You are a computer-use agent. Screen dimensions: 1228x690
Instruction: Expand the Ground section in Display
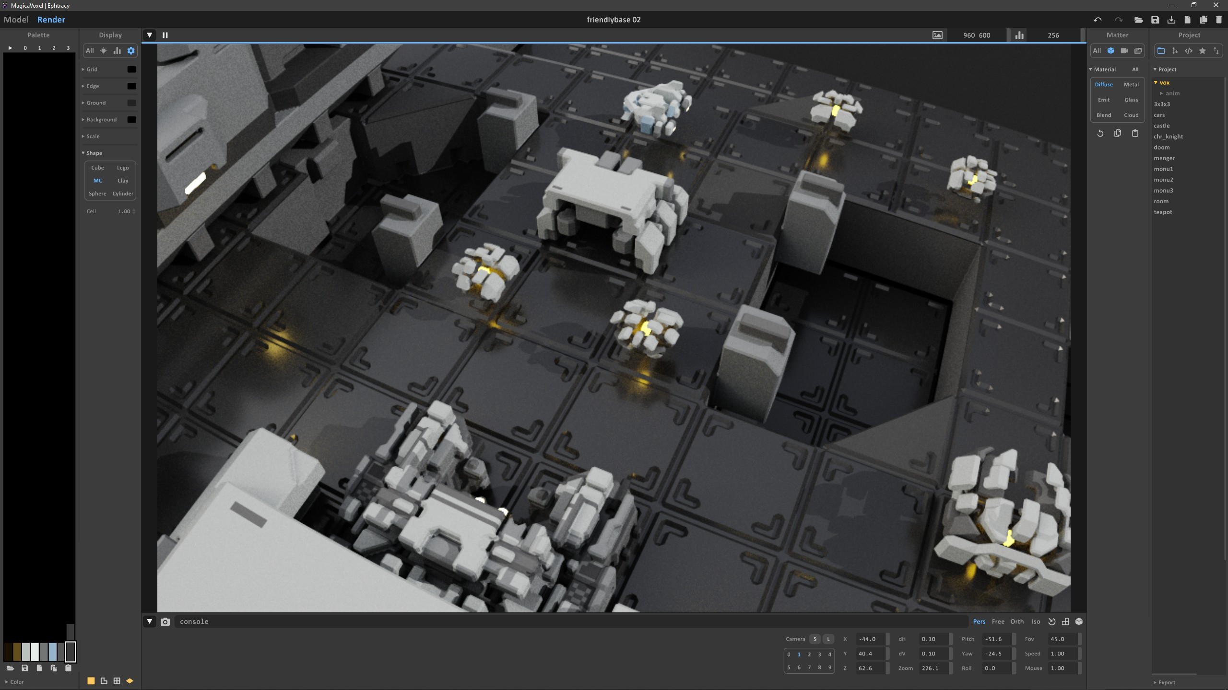(x=94, y=103)
